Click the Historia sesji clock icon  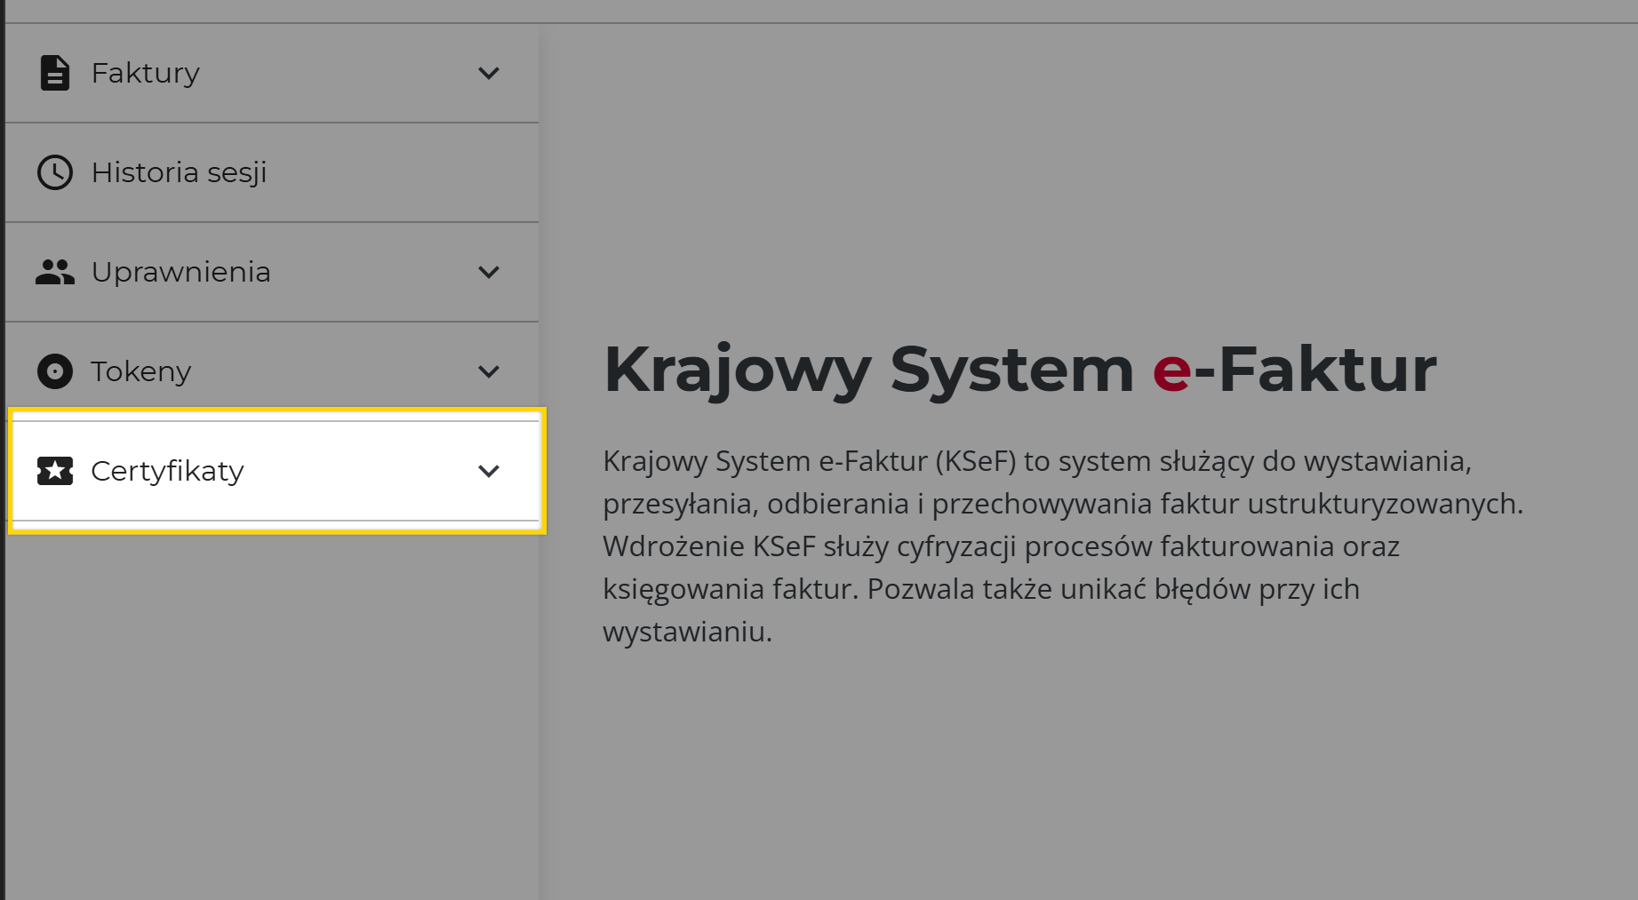click(x=55, y=172)
